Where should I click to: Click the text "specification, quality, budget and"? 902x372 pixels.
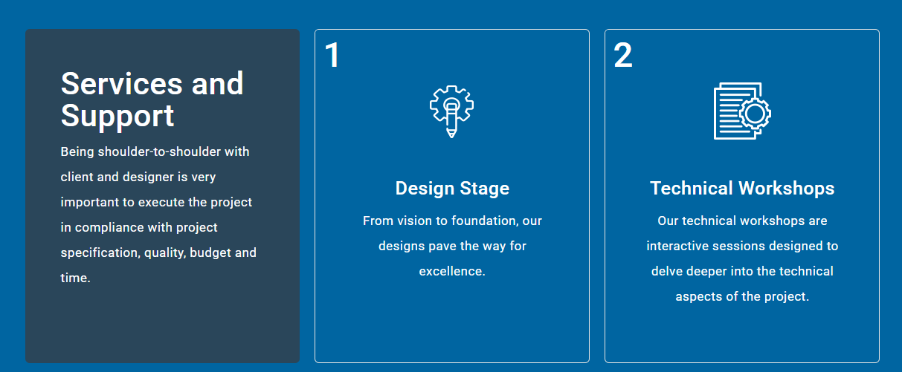click(158, 252)
